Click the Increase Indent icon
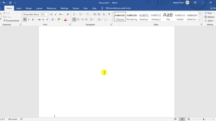216x121 pixels. 99,14
